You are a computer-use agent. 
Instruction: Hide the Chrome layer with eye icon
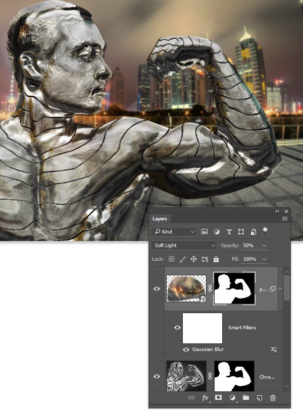pyautogui.click(x=157, y=376)
